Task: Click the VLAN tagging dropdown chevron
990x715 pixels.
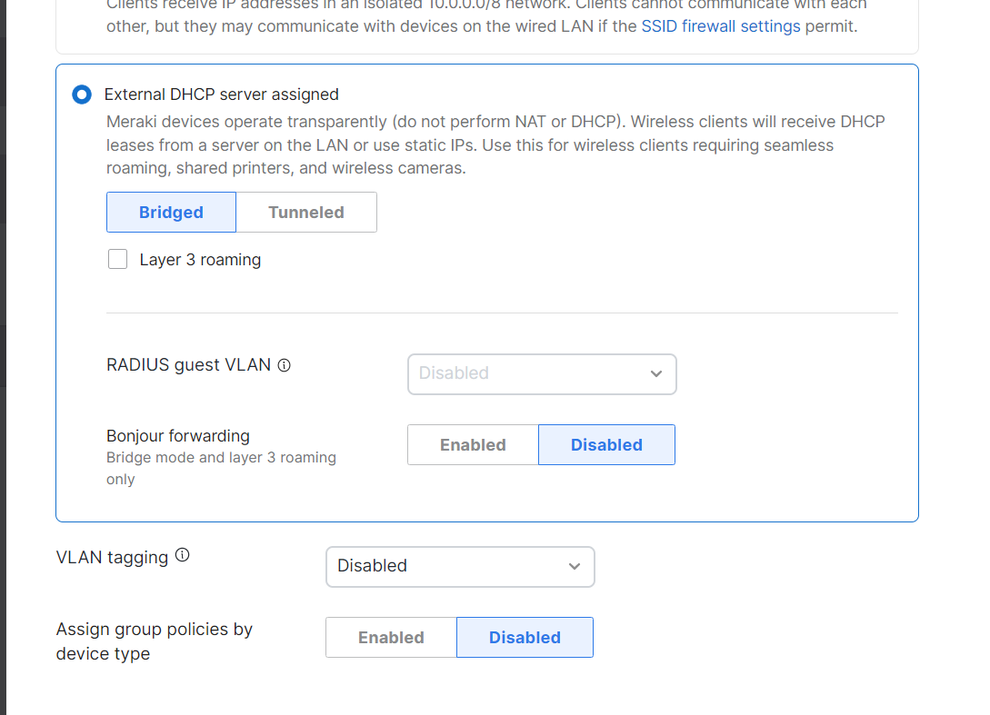Action: tap(574, 566)
